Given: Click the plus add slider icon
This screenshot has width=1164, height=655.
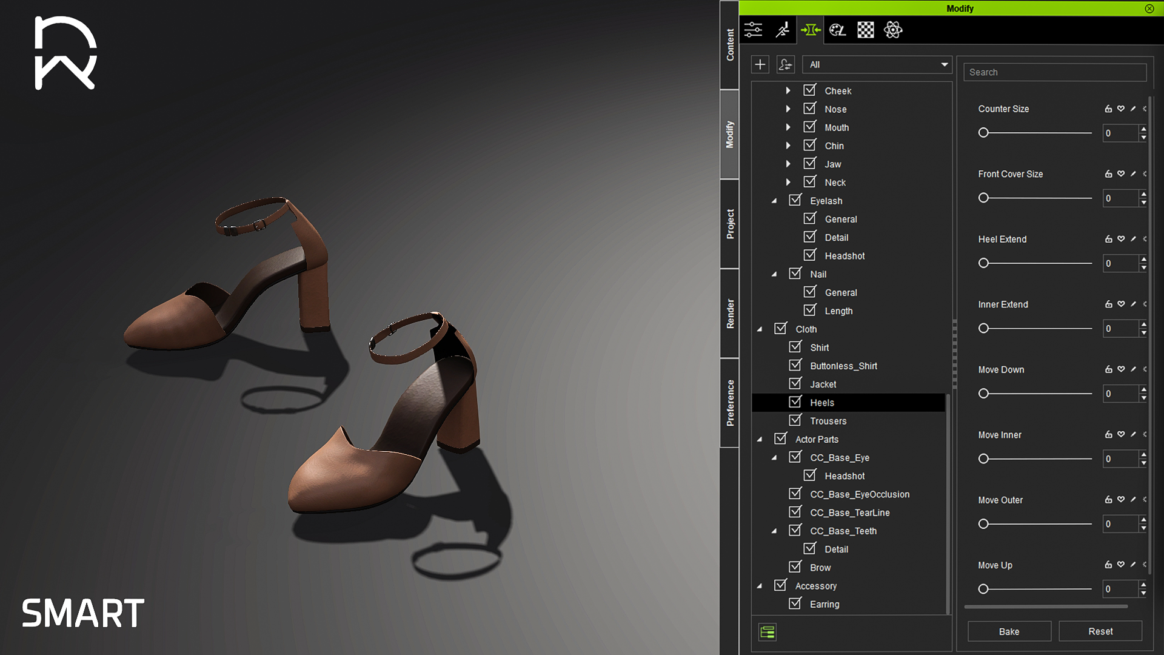Looking at the screenshot, I should pyautogui.click(x=760, y=64).
